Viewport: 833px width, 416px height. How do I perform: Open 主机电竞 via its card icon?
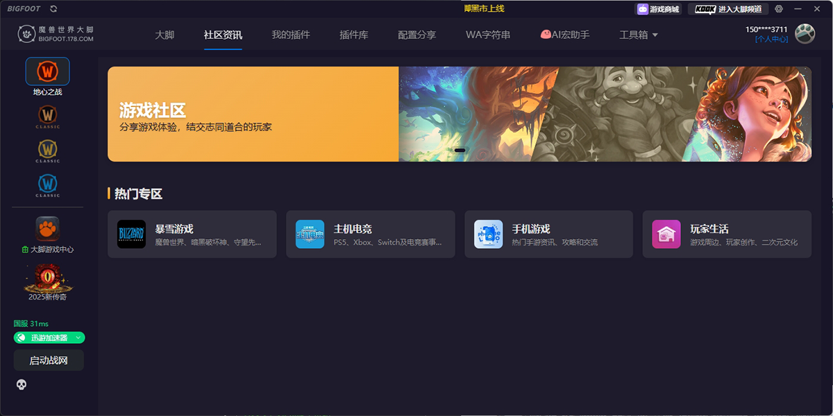pos(310,234)
